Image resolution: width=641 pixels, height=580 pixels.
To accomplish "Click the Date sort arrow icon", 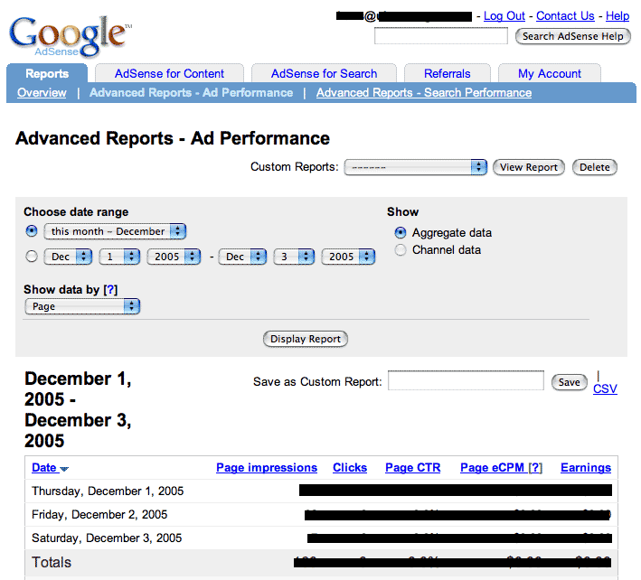I will [x=64, y=469].
